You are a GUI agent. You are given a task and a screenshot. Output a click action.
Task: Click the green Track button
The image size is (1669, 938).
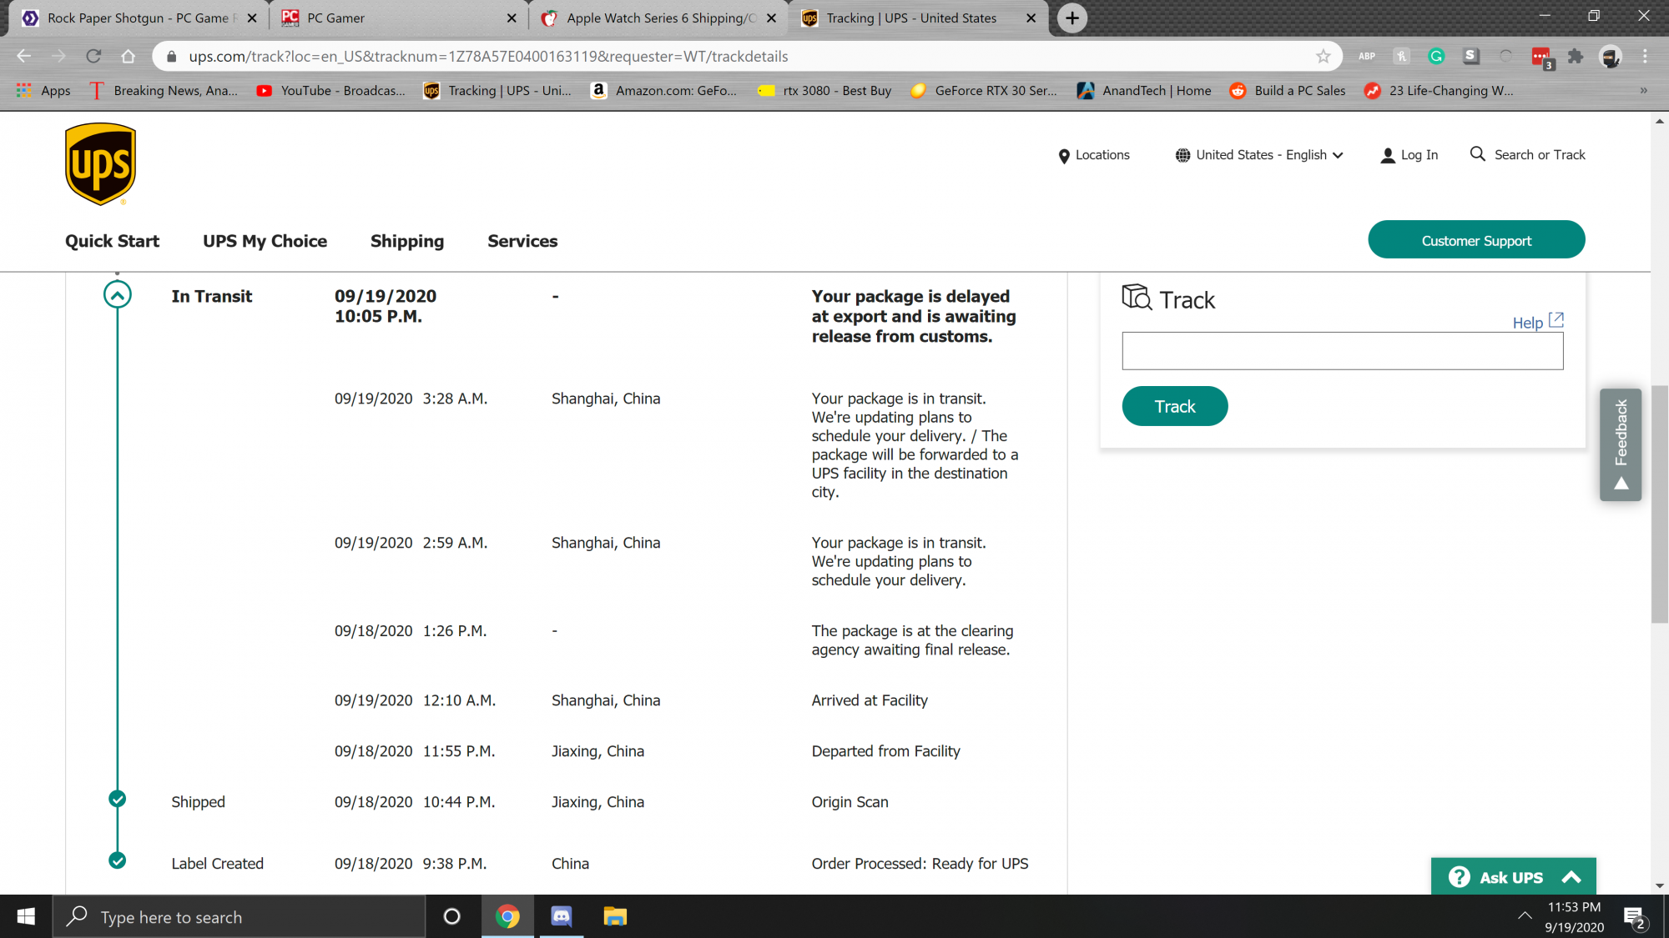pyautogui.click(x=1174, y=406)
